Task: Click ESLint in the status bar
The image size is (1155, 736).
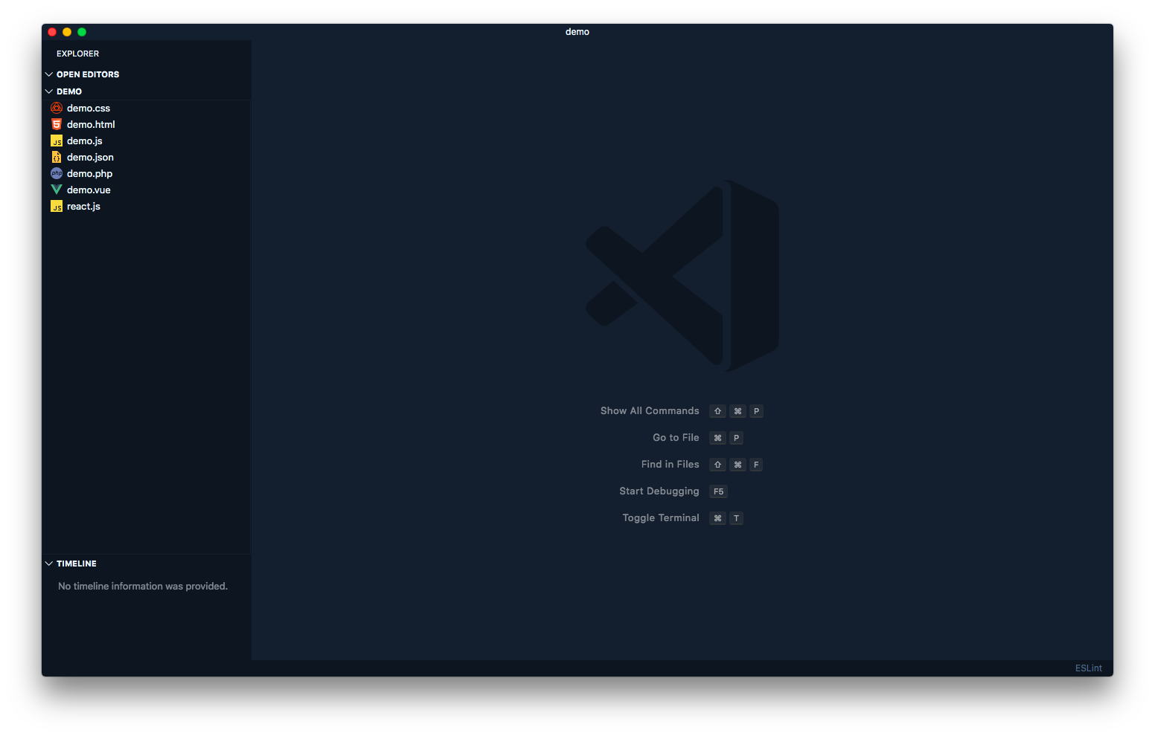Action: (x=1088, y=668)
